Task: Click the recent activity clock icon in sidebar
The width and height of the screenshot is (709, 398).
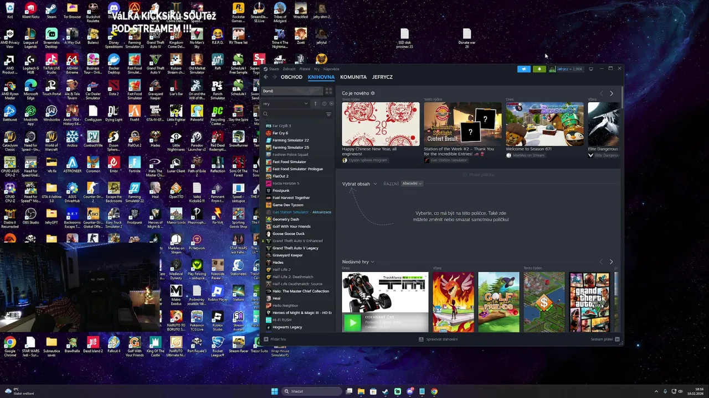Action: (324, 104)
